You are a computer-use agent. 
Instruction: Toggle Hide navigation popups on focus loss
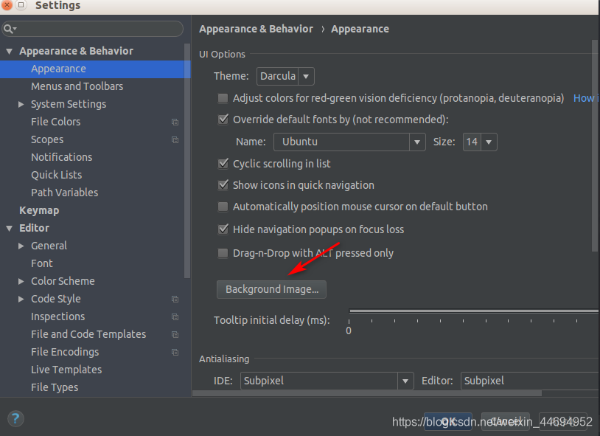[223, 229]
